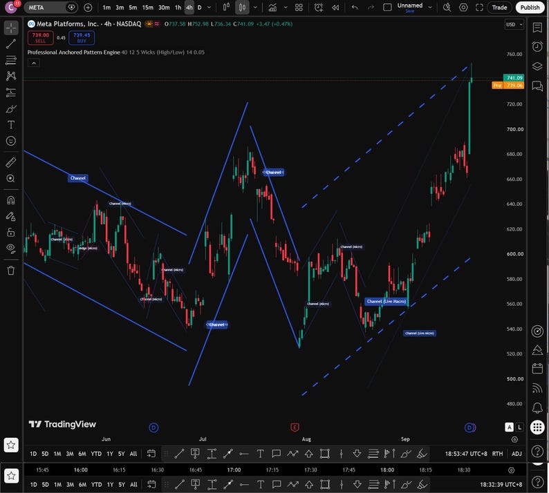The width and height of the screenshot is (549, 493).
Task: Switch to the 1m interval
Action: 106,8
